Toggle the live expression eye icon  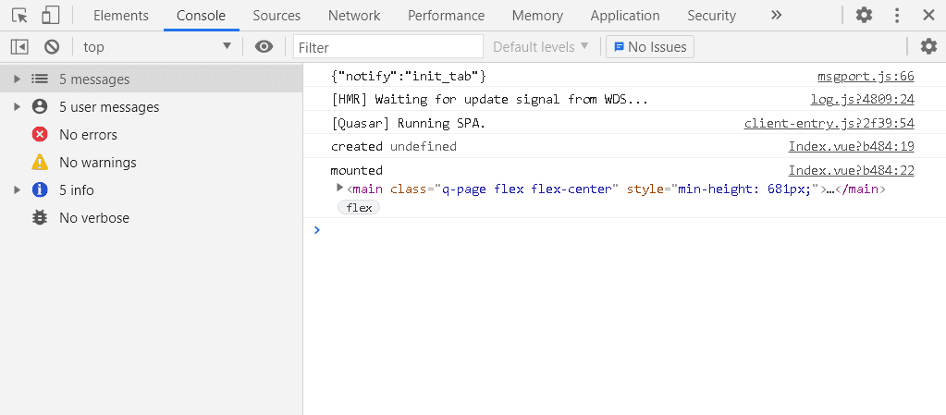coord(264,47)
